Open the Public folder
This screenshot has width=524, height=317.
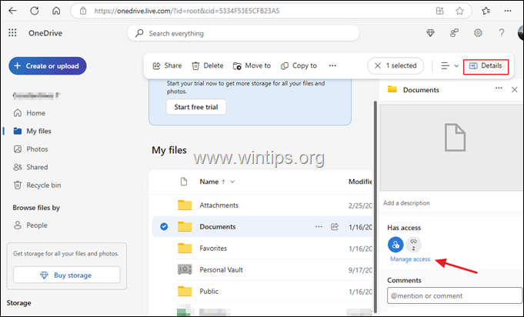click(209, 292)
